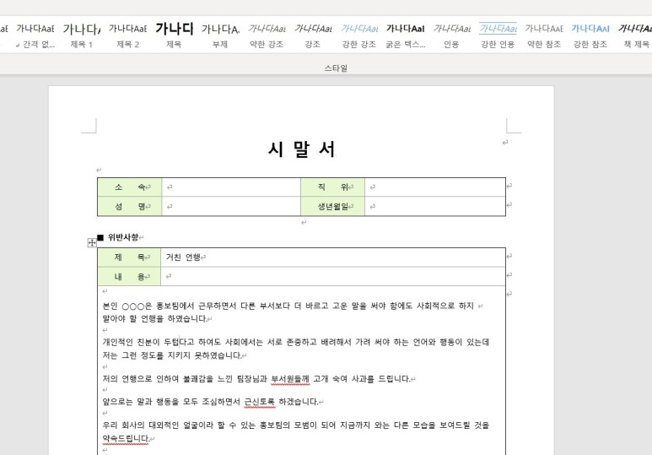Click the empty cell beside '직 위'
The width and height of the screenshot is (652, 455).
click(x=435, y=187)
